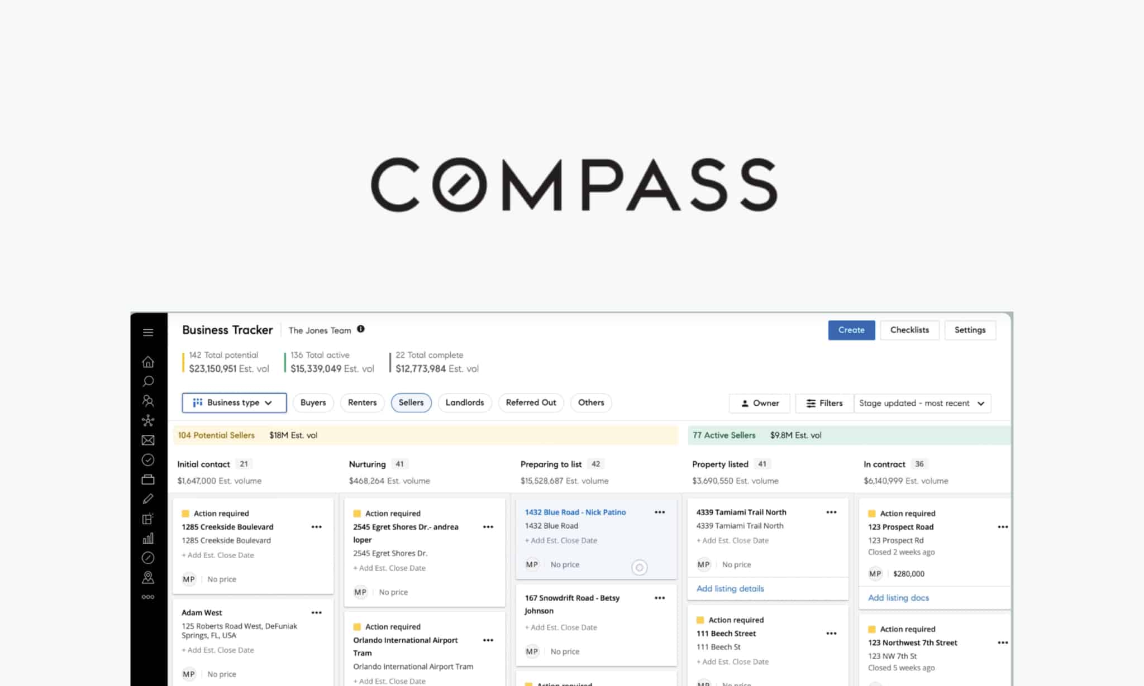Image resolution: width=1144 pixels, height=686 pixels.
Task: Expand the Business type dropdown
Action: click(x=234, y=402)
